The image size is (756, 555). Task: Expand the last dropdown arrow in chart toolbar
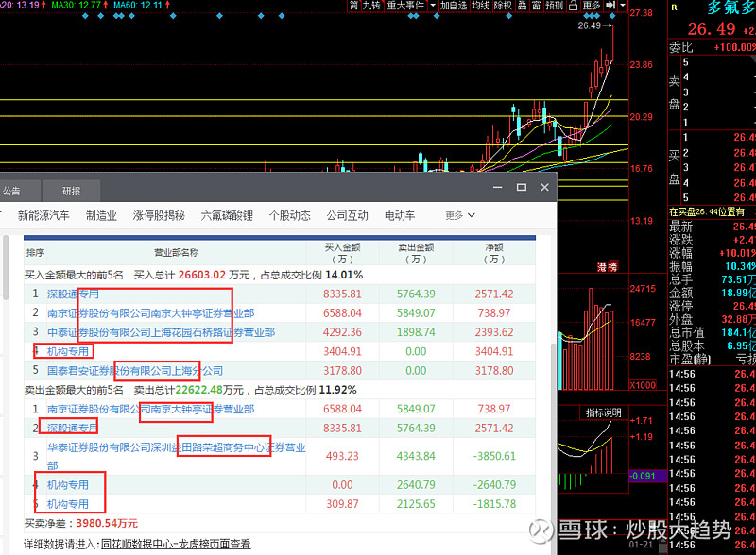(x=623, y=6)
